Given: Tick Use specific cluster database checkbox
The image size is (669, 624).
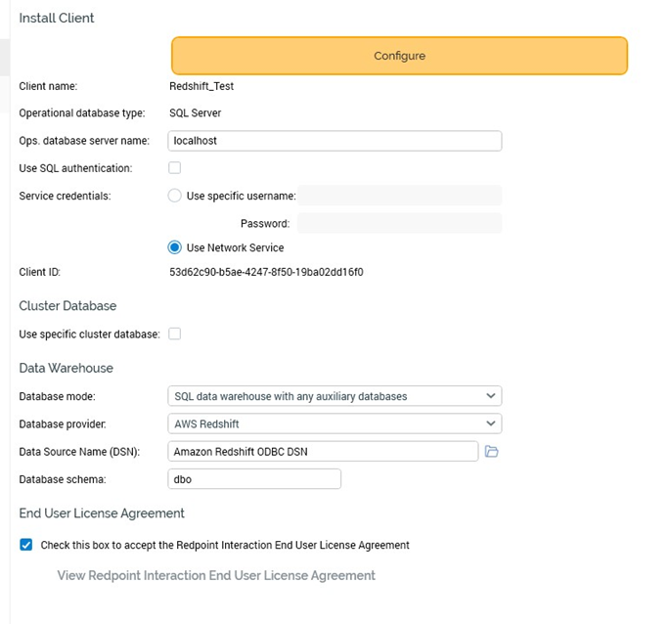Looking at the screenshot, I should point(175,334).
